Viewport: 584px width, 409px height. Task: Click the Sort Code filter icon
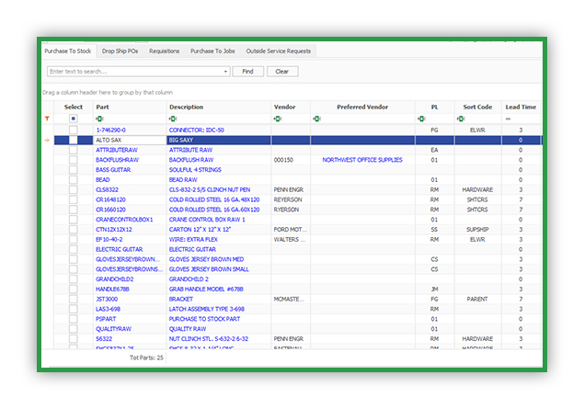tap(461, 119)
